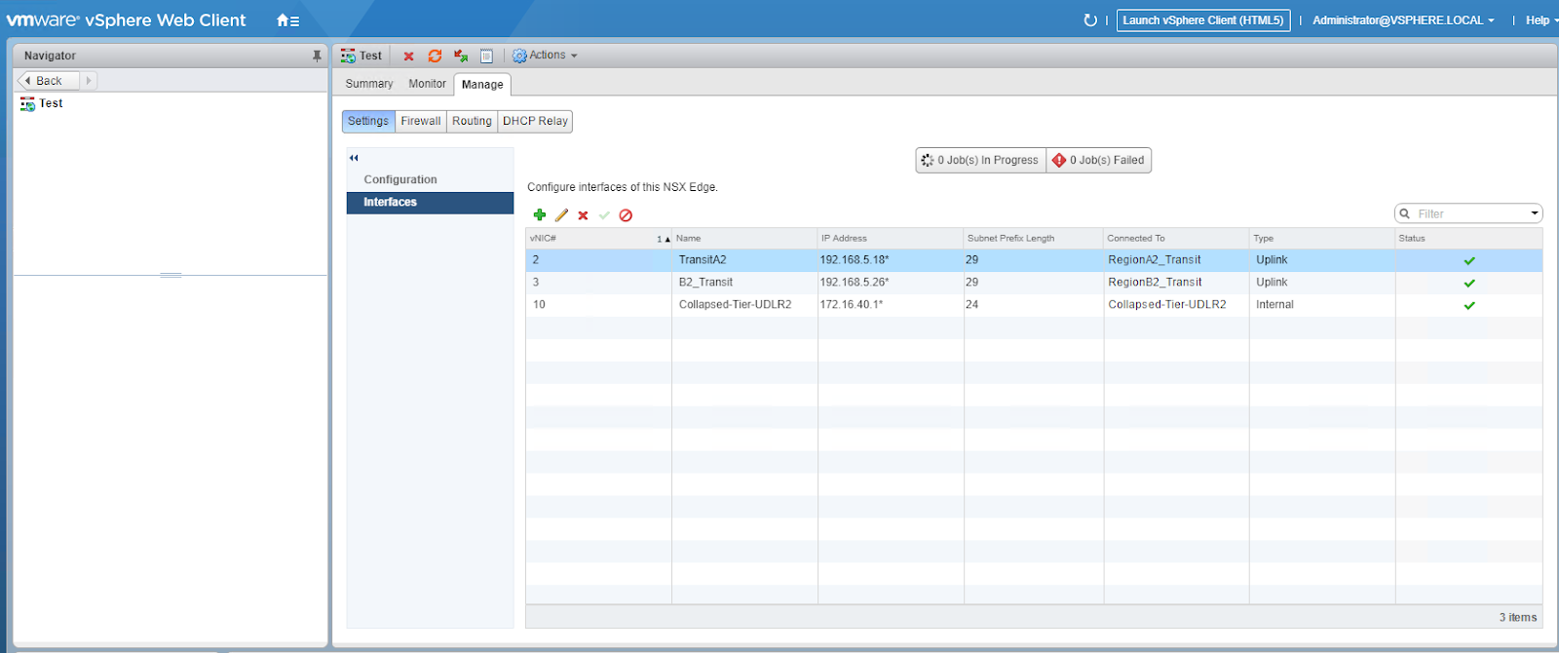Viewport: 1559px width, 653px height.
Task: Click the home menu icon in the header
Action: pyautogui.click(x=287, y=20)
